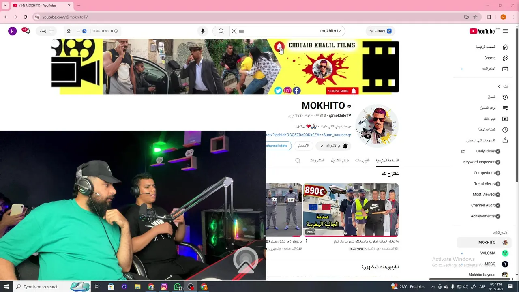Select the channel Posts tab
The height and width of the screenshot is (292, 519).
click(317, 161)
